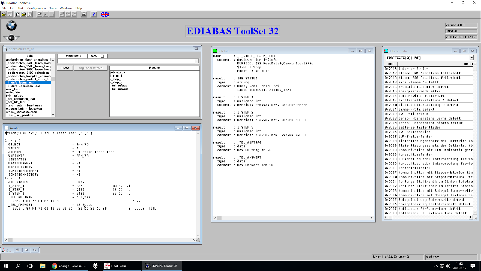This screenshot has width=481, height=271.
Task: Click the volume icon in system tray
Action: [x=448, y=266]
